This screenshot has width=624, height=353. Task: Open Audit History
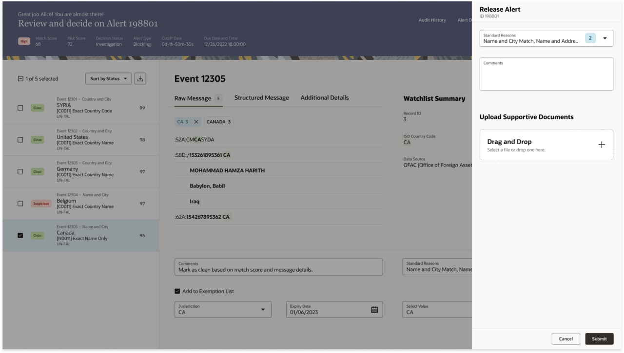(x=432, y=20)
